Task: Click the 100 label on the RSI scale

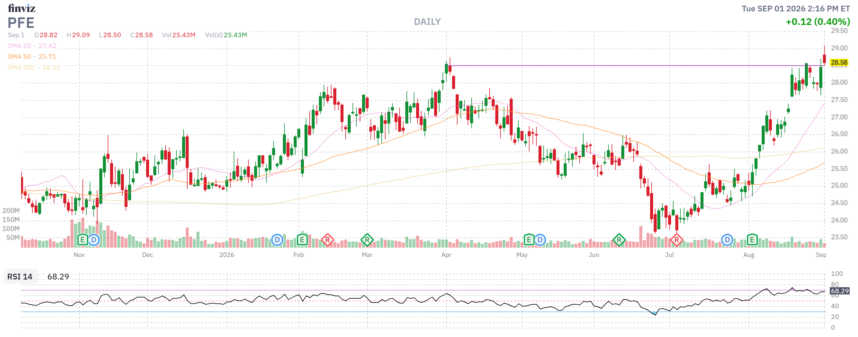Action: tap(837, 274)
